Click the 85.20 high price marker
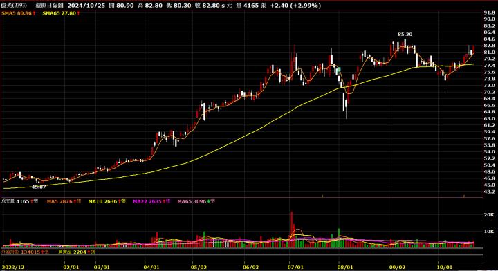Image resolution: width=498 pixels, height=271 pixels. [405, 35]
